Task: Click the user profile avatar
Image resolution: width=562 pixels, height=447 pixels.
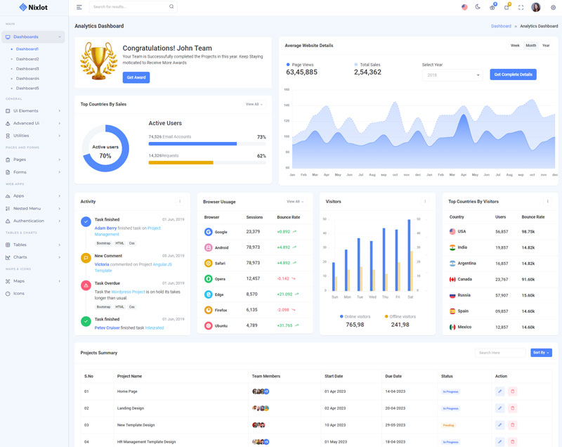Action: coord(536,7)
